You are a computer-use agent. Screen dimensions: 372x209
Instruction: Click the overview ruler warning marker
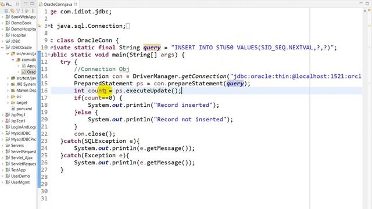pos(370,26)
